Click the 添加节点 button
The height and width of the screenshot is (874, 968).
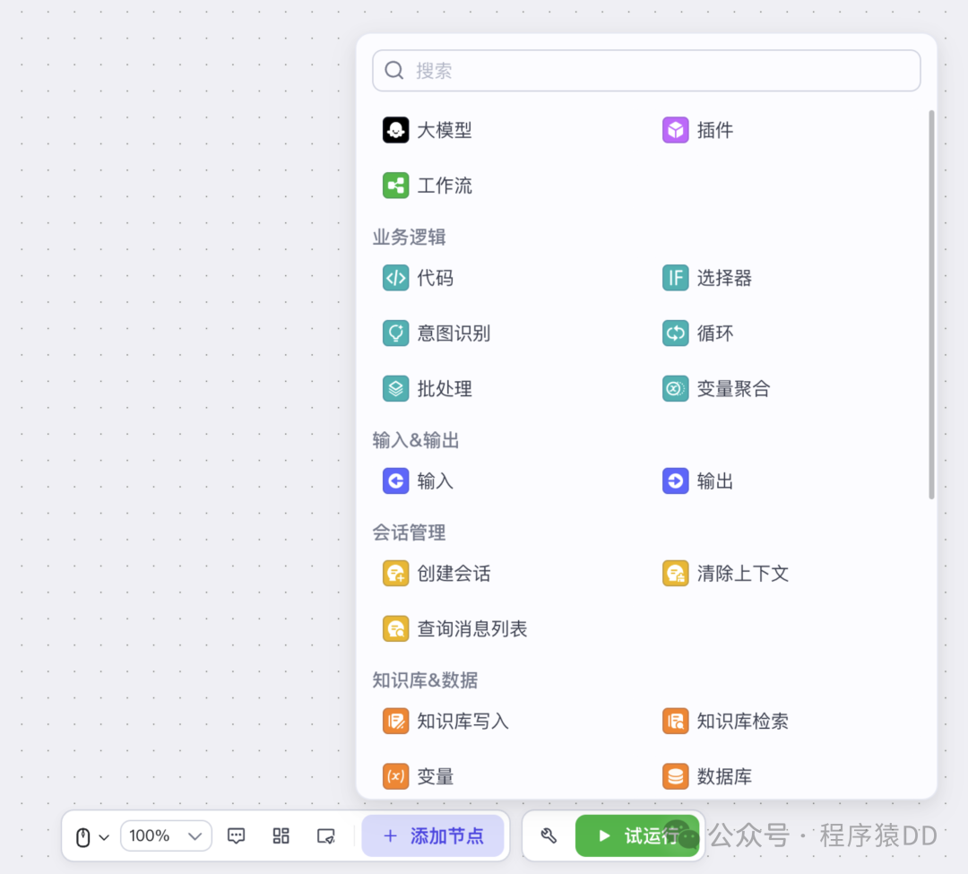[433, 835]
